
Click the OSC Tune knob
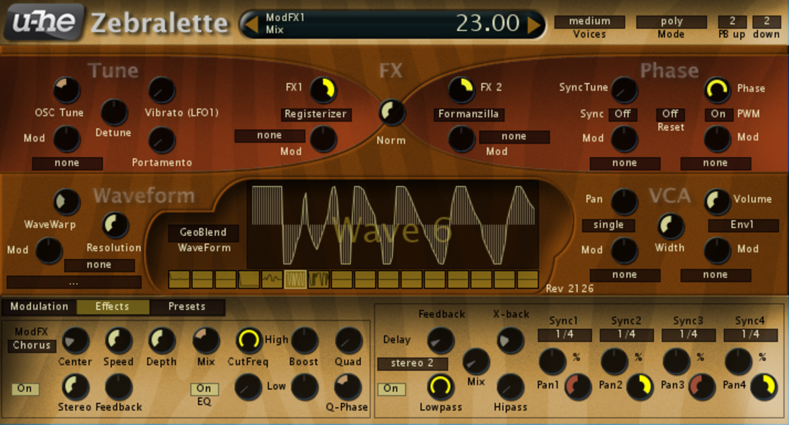click(66, 90)
